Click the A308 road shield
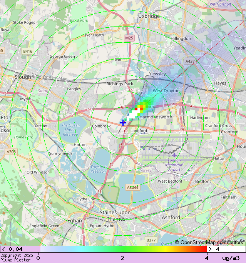 point(11,152)
